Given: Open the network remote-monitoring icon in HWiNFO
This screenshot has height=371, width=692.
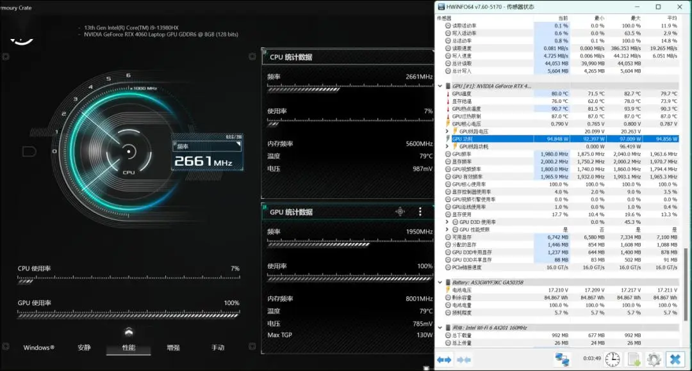Looking at the screenshot, I should pyautogui.click(x=562, y=359).
